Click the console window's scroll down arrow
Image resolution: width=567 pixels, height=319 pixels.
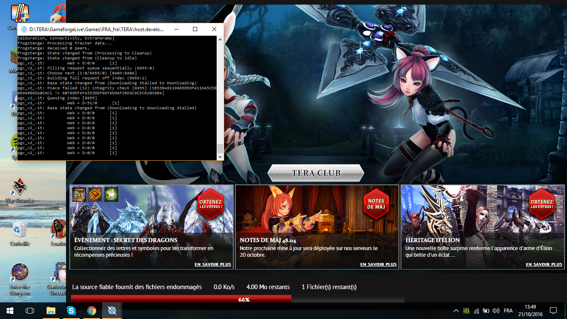tap(220, 157)
